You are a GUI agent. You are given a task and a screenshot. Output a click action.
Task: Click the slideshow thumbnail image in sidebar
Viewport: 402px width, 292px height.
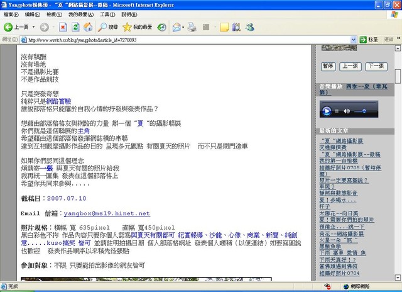(x=339, y=47)
